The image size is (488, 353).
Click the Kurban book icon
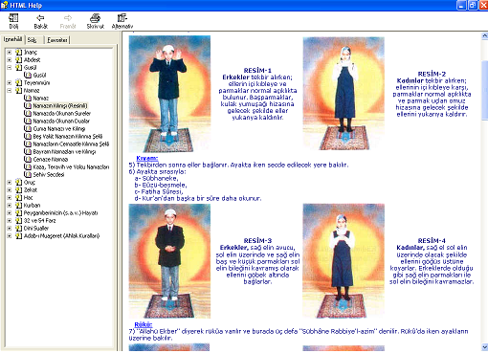pyautogui.click(x=18, y=205)
